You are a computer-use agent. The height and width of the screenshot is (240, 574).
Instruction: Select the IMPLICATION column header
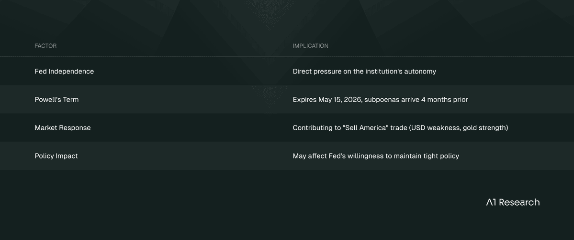click(310, 46)
